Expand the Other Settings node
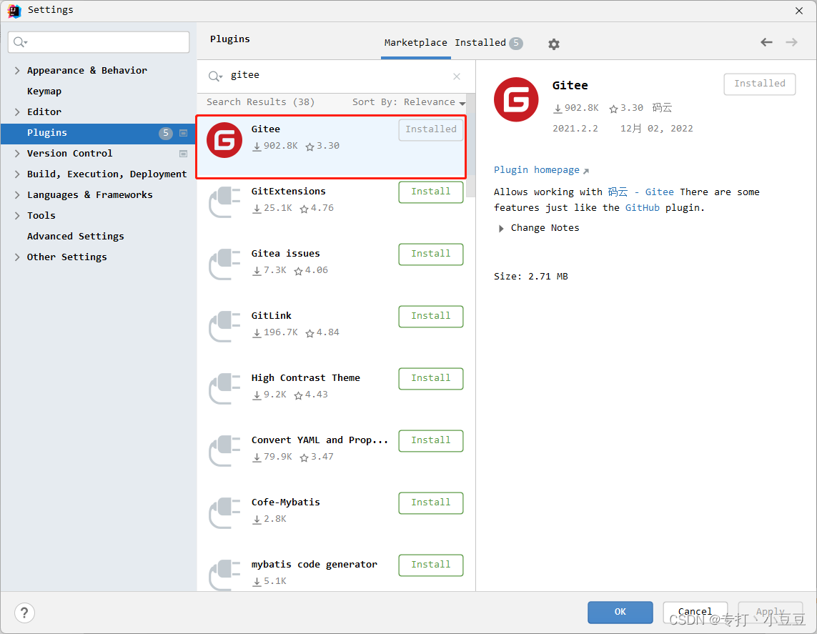 (17, 257)
